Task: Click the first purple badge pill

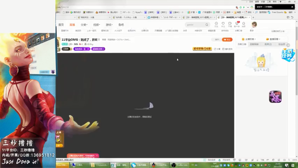Action: [x=82, y=49]
